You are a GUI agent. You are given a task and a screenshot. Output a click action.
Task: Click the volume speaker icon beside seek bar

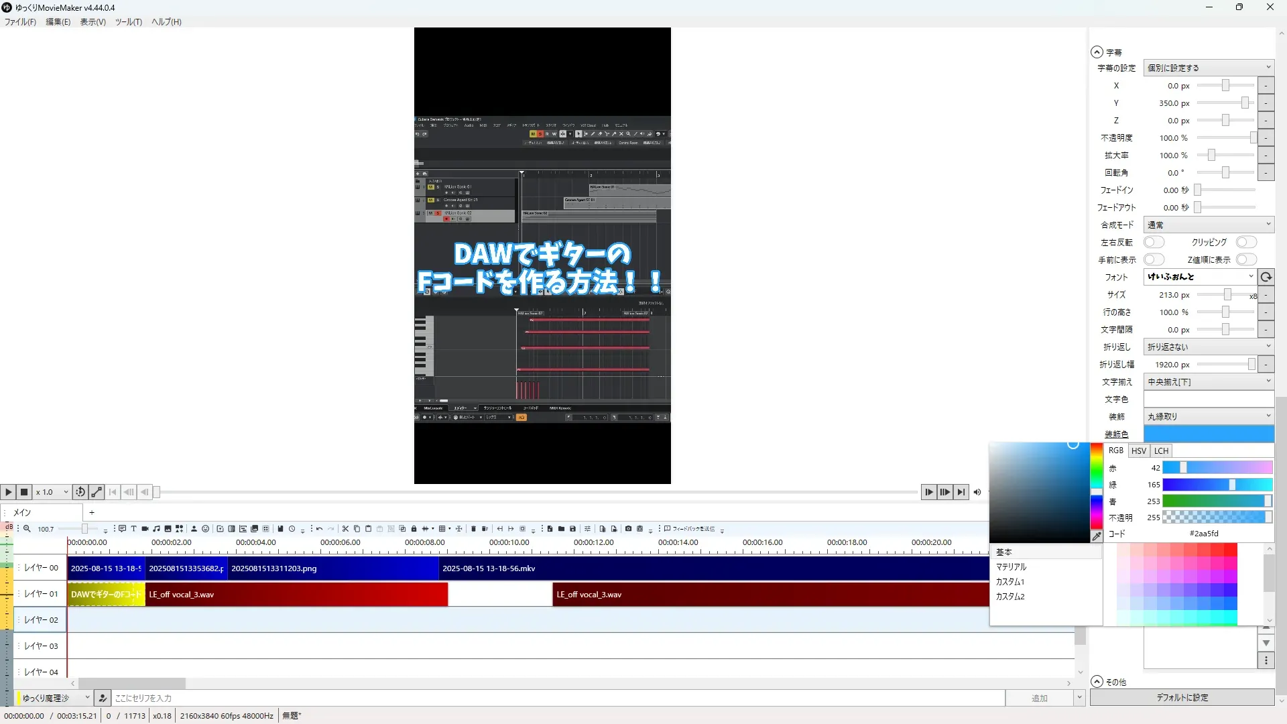click(x=977, y=492)
